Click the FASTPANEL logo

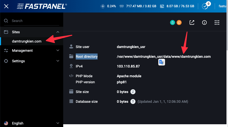pyautogui.click(x=42, y=6)
